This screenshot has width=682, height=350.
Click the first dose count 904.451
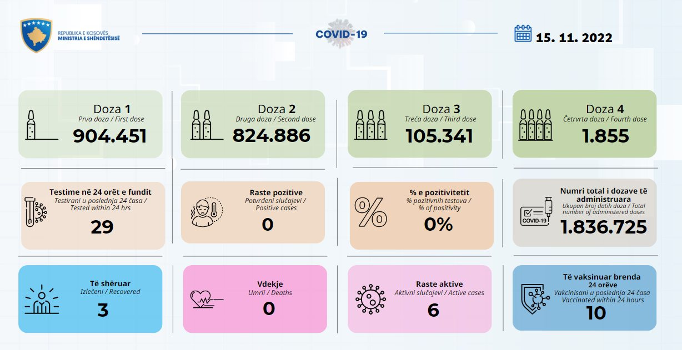(110, 136)
